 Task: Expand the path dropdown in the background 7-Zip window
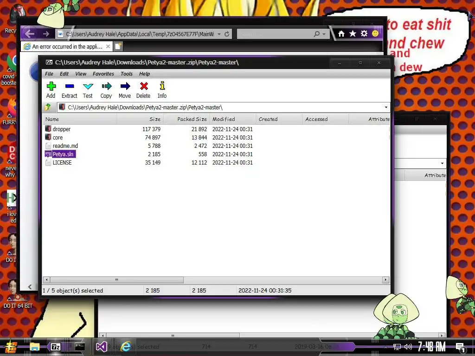442,163
